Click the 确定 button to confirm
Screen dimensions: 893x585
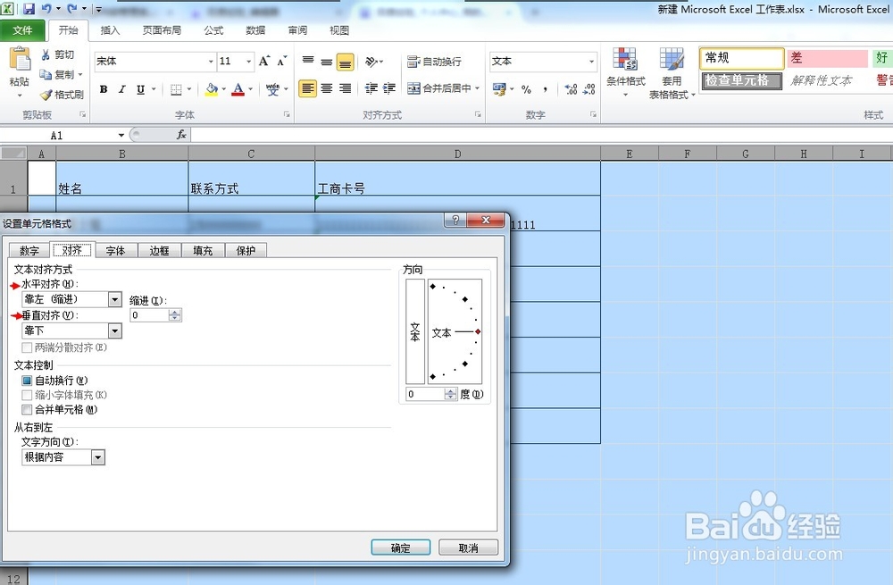(x=400, y=547)
